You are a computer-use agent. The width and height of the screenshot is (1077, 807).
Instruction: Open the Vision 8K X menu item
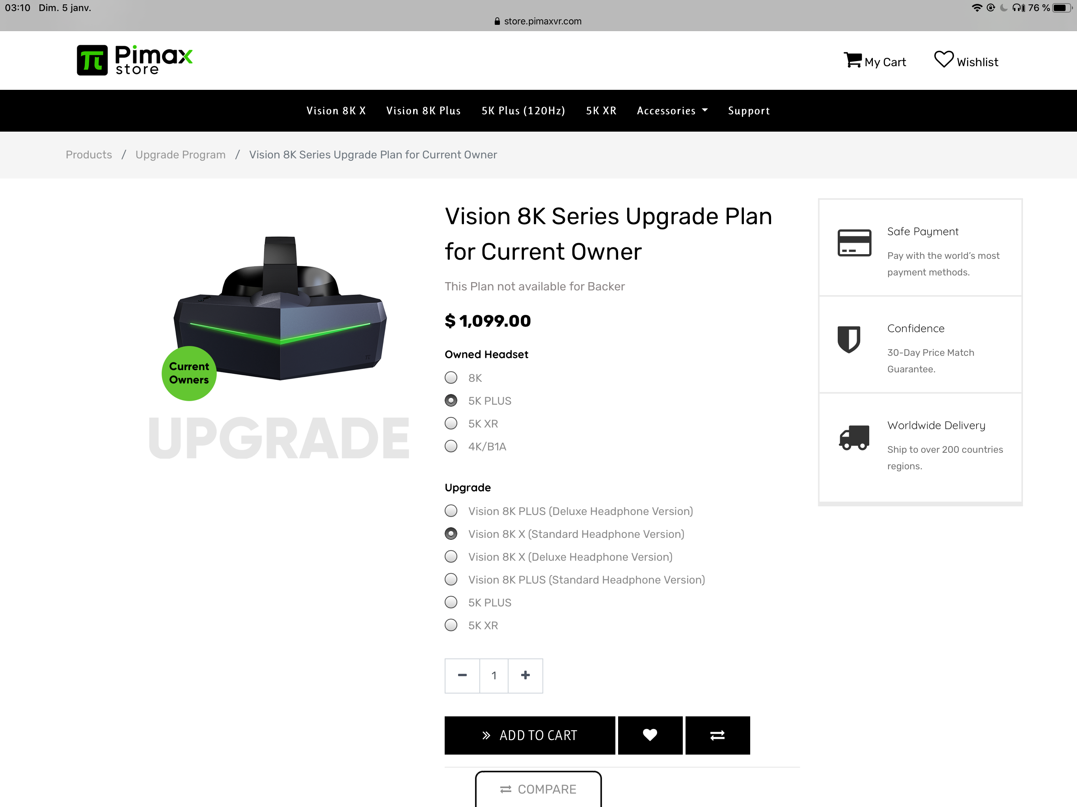coord(336,110)
